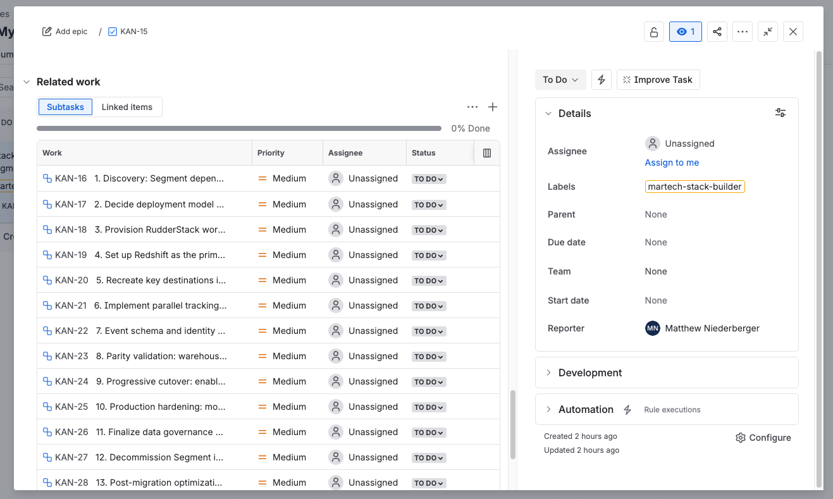Viewport: 833px width, 499px height.
Task: Click the lightning bolt automation icon beside To Do
Action: (602, 80)
